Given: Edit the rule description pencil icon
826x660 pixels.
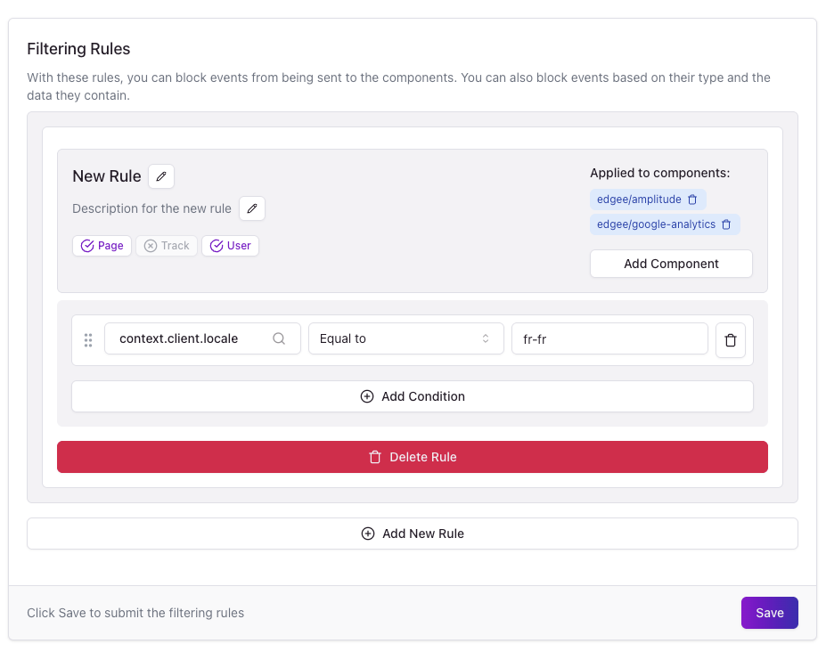Looking at the screenshot, I should tap(252, 208).
